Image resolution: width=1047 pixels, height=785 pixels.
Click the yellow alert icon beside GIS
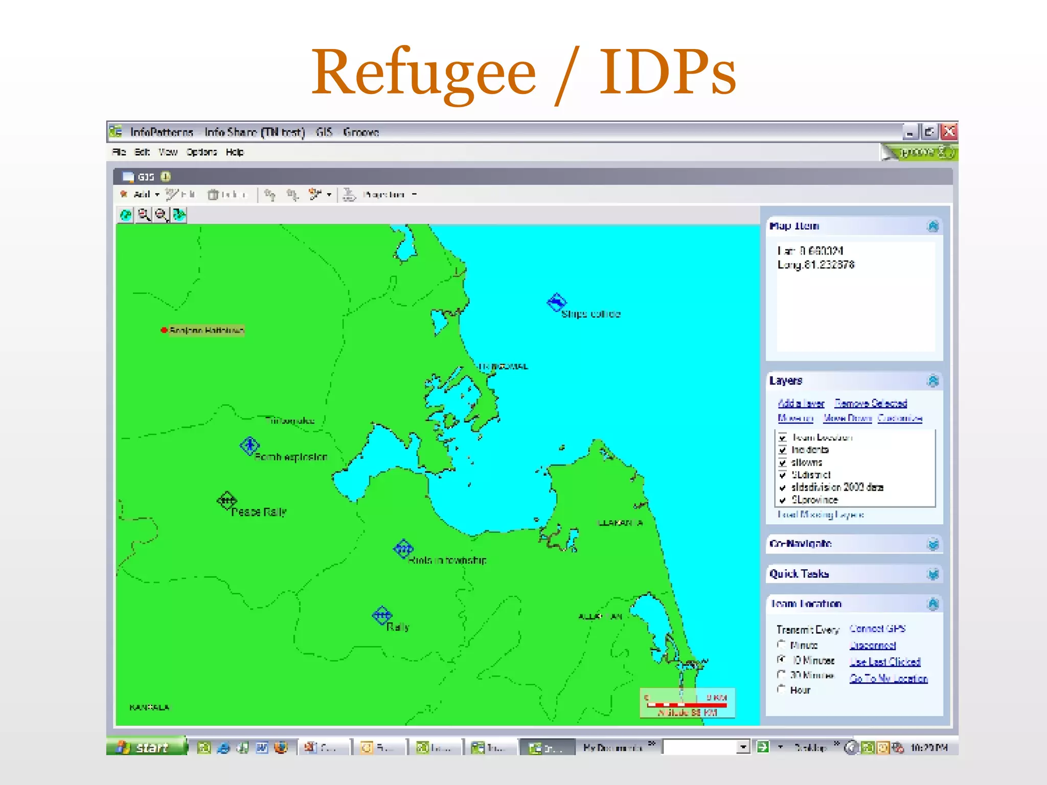166,177
